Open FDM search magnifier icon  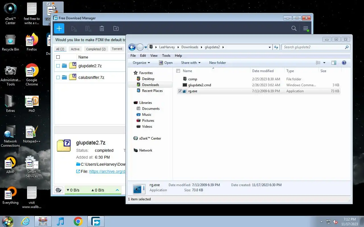click(x=294, y=28)
